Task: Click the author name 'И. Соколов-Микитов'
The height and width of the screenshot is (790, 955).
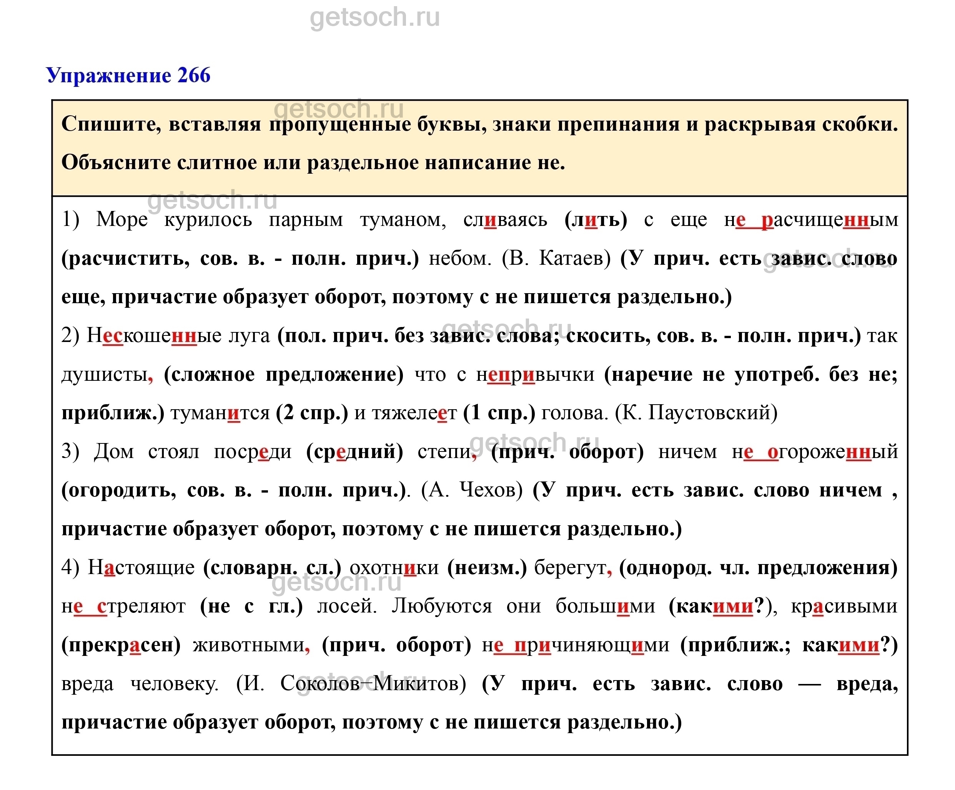Action: coord(351,683)
